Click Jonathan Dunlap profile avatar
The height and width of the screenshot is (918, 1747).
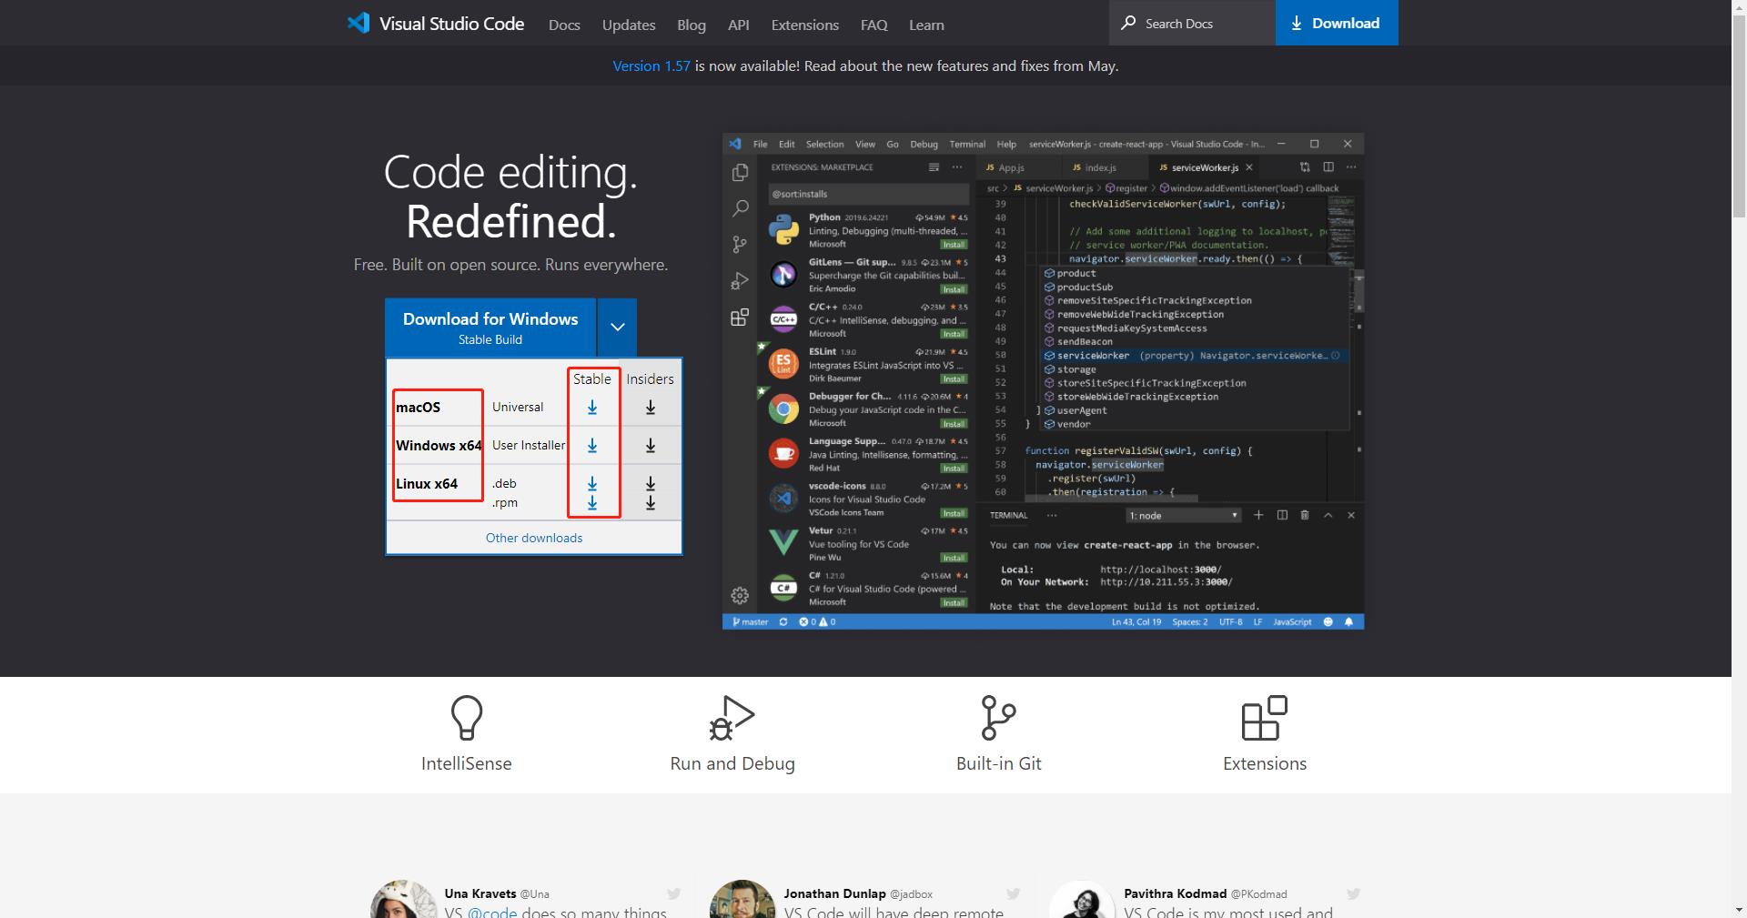742,900
